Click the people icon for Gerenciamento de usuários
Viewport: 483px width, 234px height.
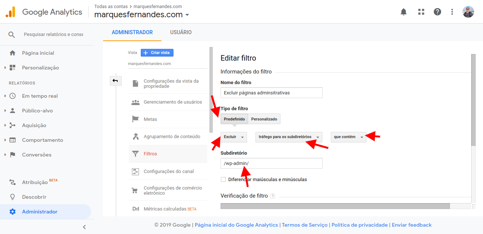(136, 102)
